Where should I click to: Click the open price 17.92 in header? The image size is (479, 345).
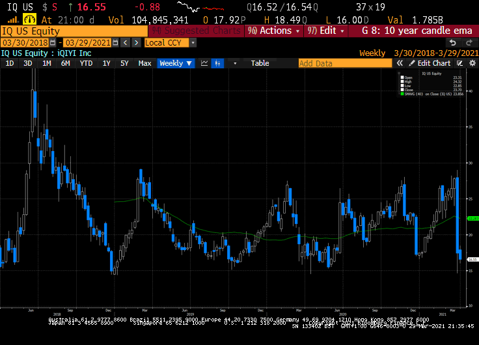[227, 20]
